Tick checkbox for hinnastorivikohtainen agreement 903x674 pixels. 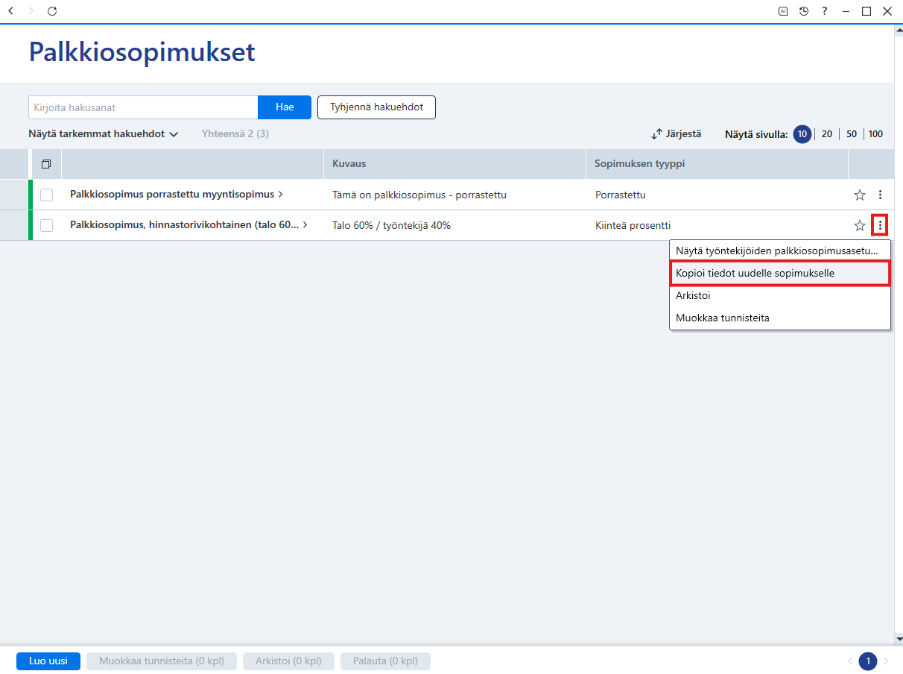[47, 225]
